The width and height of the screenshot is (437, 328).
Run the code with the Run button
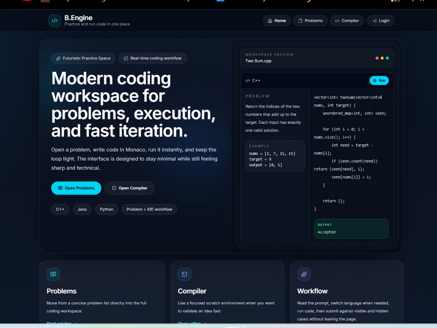[379, 80]
